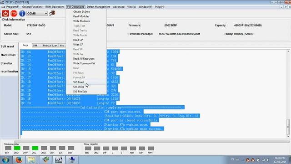Image resolution: width=291 pixels, height=164 pixels.
Task: Click the ERR status indicator
Action: pyautogui.click(x=71, y=148)
